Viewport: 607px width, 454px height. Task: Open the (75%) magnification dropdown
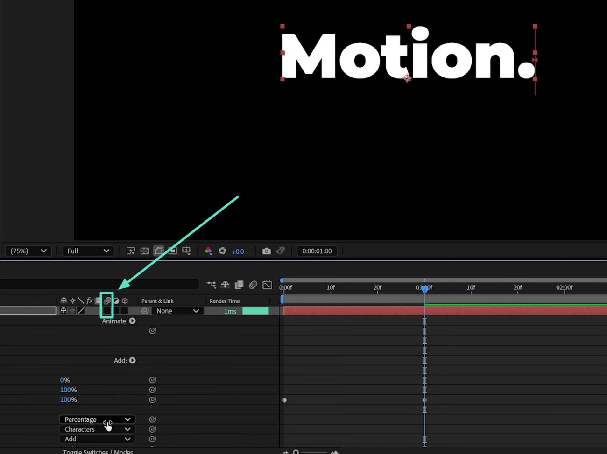click(x=28, y=251)
